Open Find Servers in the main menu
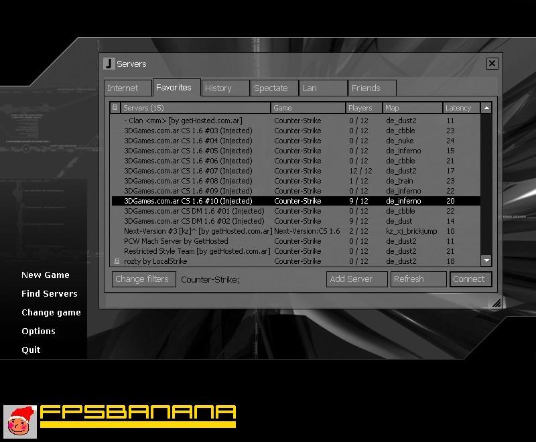 pyautogui.click(x=50, y=294)
